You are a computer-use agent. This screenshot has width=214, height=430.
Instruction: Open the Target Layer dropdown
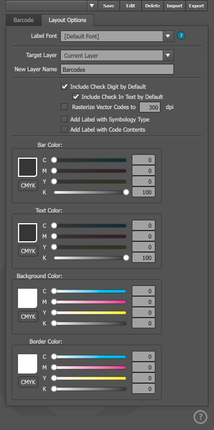117,56
